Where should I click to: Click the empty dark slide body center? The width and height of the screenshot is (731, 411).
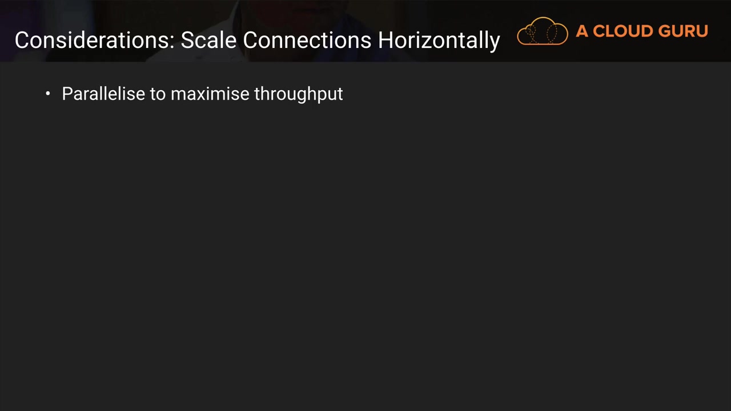[365, 240]
